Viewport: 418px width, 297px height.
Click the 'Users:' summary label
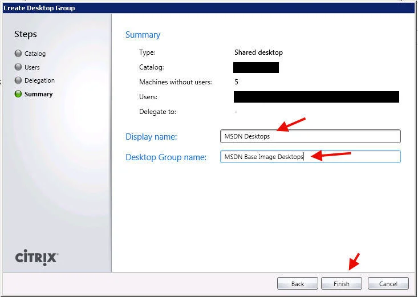point(148,97)
